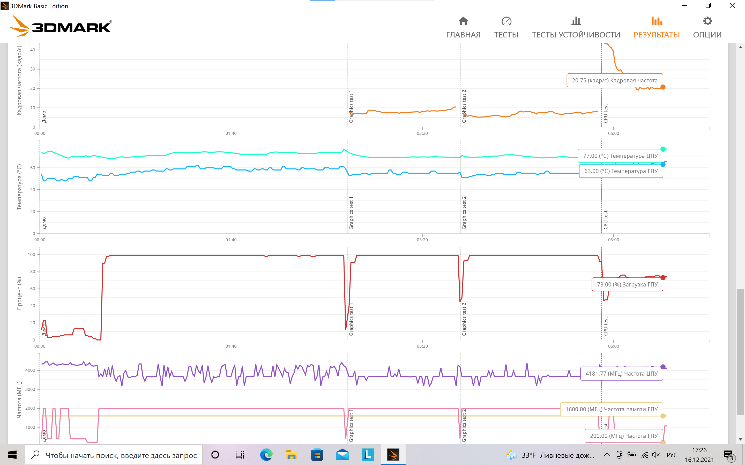The image size is (745, 465).
Task: Open Task View on taskbar
Action: [240, 455]
